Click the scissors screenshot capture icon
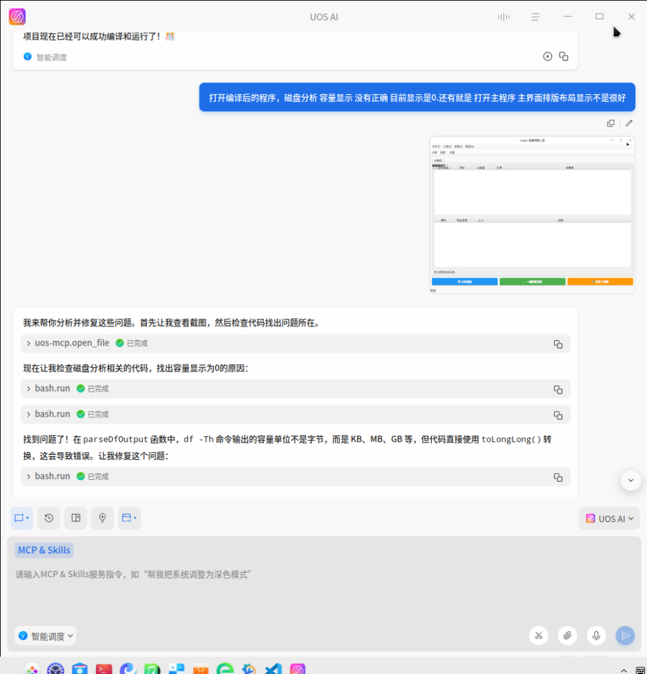 538,635
